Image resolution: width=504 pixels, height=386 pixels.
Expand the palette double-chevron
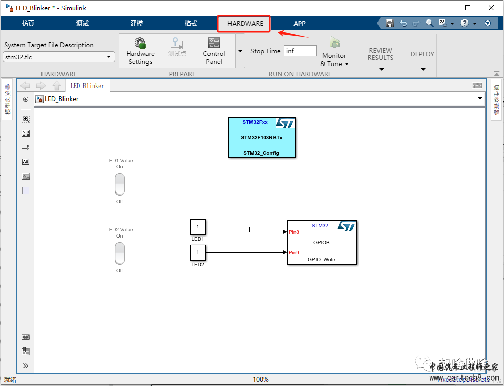(x=26, y=366)
